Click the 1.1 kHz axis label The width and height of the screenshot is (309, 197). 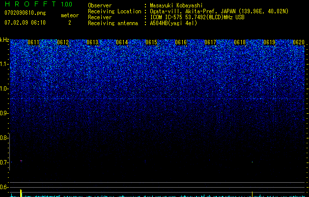click(x=4, y=64)
